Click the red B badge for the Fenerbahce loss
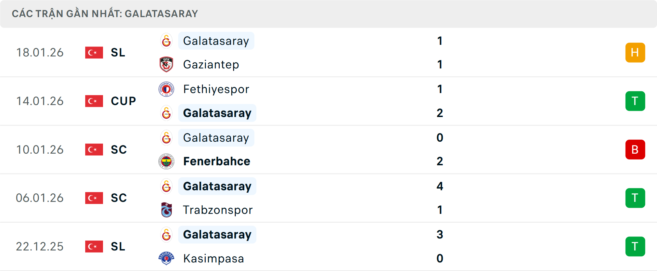This screenshot has width=657, height=271. point(635,150)
